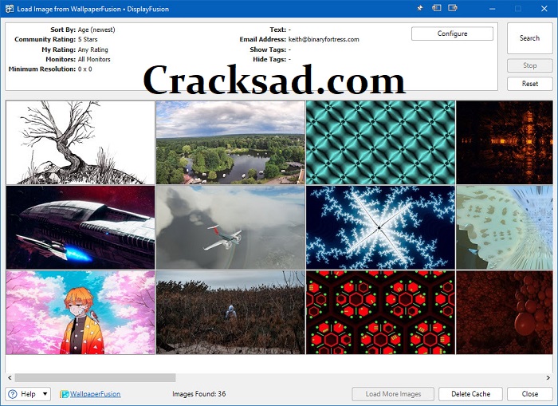Select the bare tree sketch wallpaper
This screenshot has height=406, width=558.
coord(81,143)
